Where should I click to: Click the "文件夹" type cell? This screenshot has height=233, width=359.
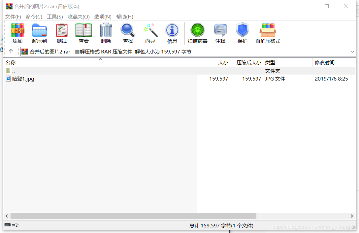[273, 71]
